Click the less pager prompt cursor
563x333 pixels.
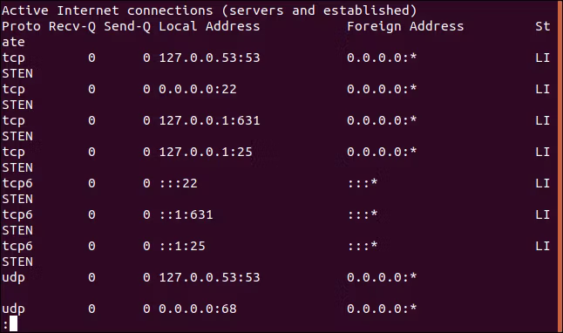point(13,323)
